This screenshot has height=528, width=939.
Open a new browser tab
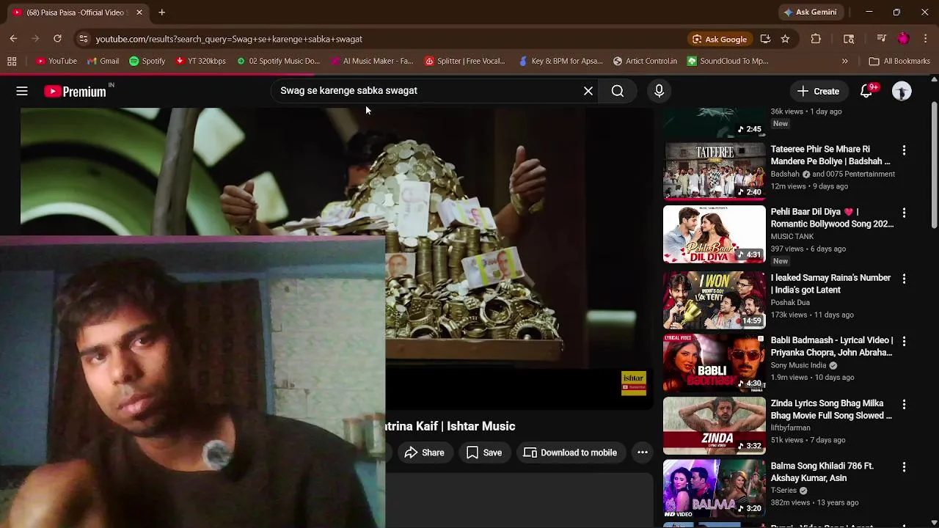point(161,12)
